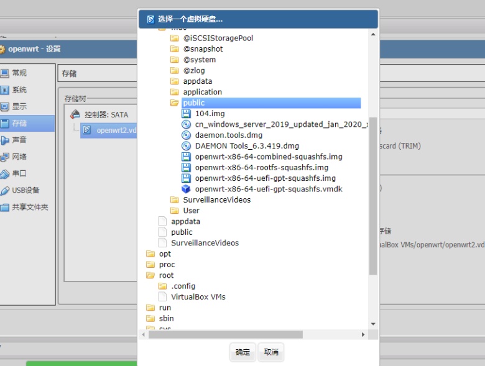Click the @system folder icon

click(175, 60)
